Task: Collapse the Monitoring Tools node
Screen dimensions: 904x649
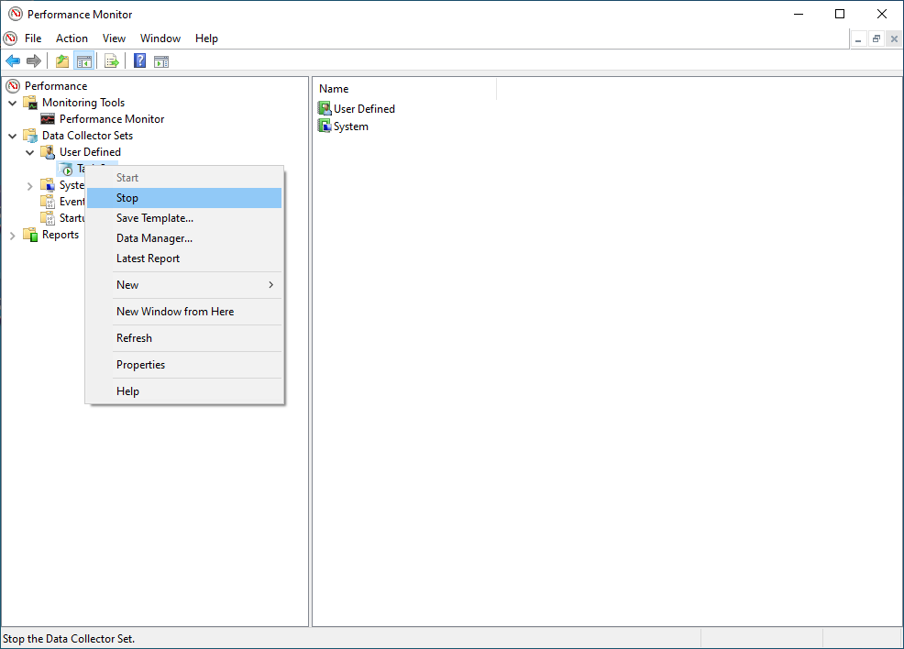Action: tap(12, 102)
